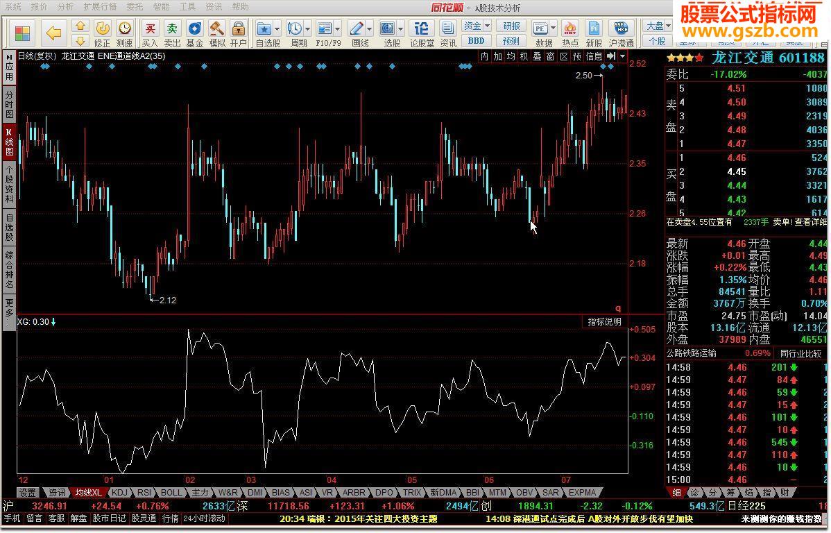Click the skip-to-end arrow icon in chart header
This screenshot has width=831, height=533.
611,56
